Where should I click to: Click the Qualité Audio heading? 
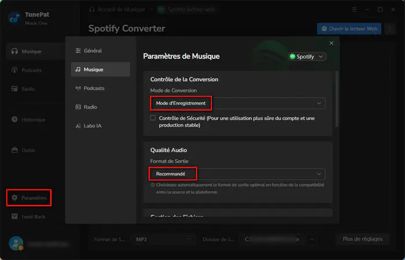[x=169, y=150]
